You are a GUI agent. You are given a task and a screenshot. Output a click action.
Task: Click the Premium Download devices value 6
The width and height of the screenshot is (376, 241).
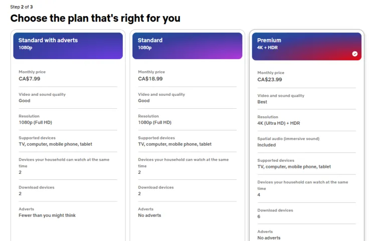pyautogui.click(x=259, y=216)
